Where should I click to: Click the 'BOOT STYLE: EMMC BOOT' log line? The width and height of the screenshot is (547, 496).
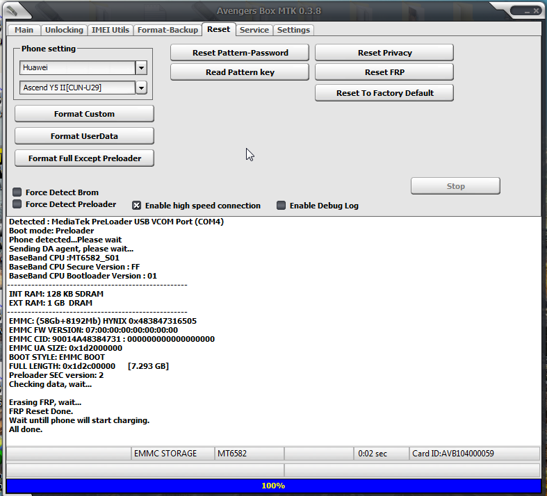point(56,357)
